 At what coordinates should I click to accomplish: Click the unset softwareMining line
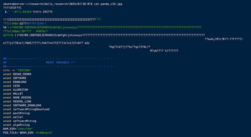pos(24,121)
